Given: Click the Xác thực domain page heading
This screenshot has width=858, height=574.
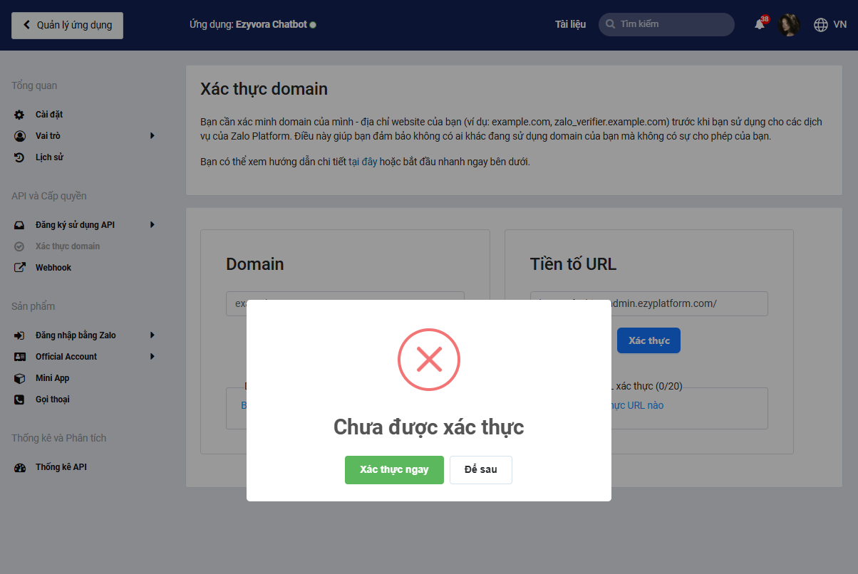Looking at the screenshot, I should pos(264,89).
